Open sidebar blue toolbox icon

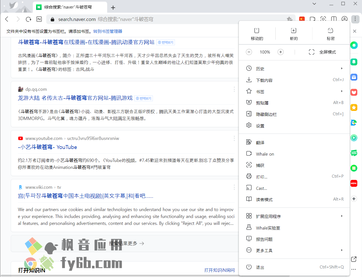click(354, 77)
